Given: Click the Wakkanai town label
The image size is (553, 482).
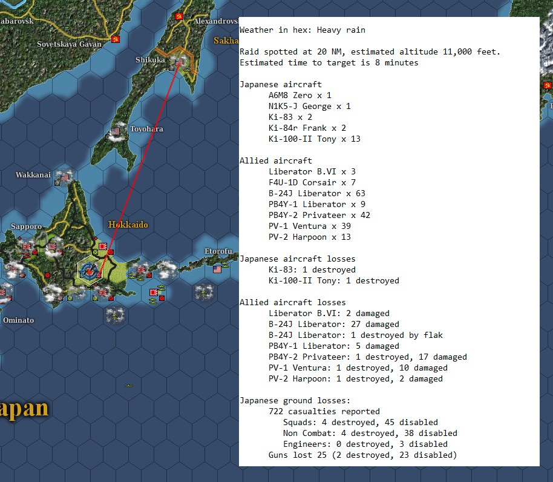Looking at the screenshot, I should tap(33, 174).
